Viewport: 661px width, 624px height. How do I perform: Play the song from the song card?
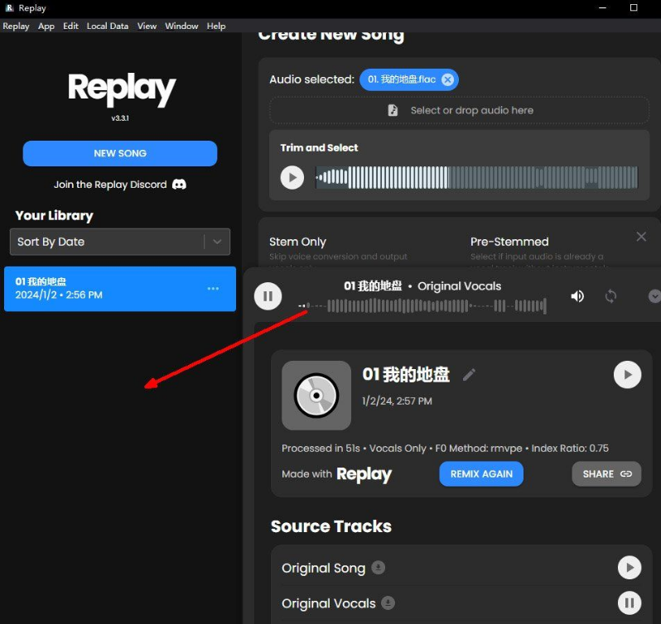[x=627, y=375]
